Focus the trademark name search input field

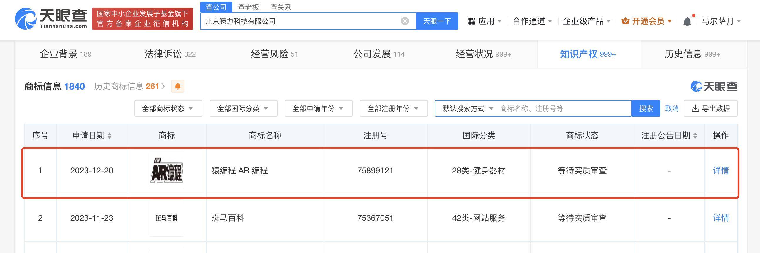click(563, 108)
